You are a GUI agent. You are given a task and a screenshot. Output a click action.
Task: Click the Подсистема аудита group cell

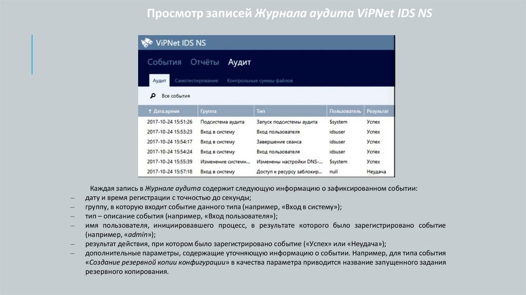click(222, 122)
